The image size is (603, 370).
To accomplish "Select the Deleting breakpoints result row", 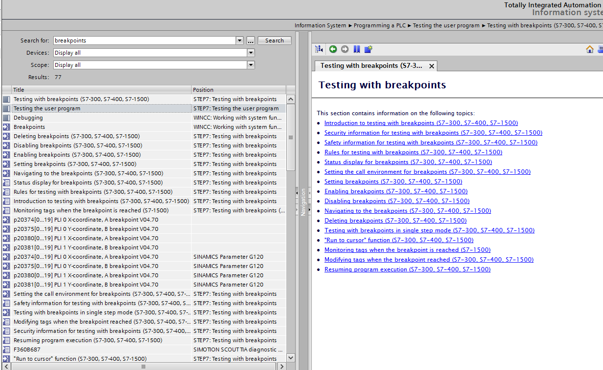I will 144,136.
